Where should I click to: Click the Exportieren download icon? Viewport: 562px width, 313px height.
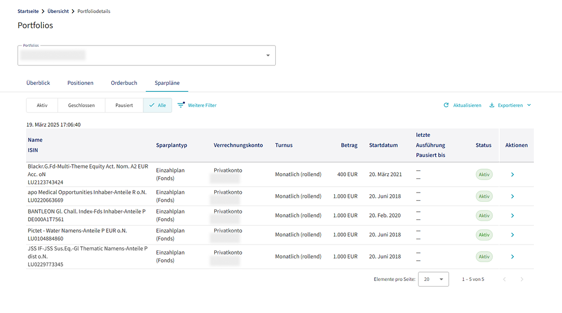coord(492,105)
